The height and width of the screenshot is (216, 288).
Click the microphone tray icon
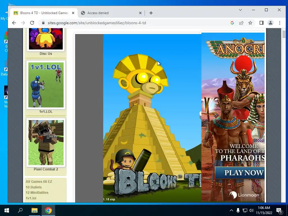(238, 210)
